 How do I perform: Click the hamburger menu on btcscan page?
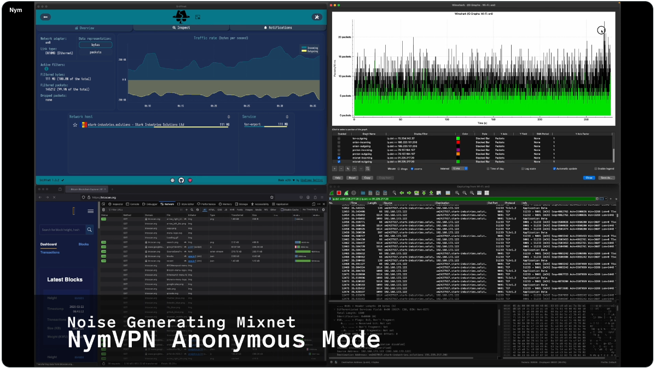coord(90,211)
